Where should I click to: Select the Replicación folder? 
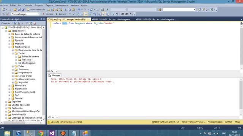(17, 108)
